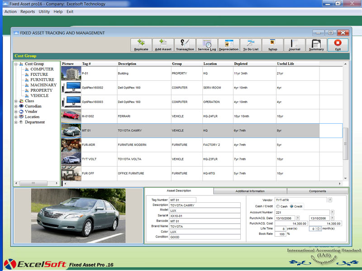Open the Reports menu
The width and height of the screenshot is (362, 271).
pos(28,12)
